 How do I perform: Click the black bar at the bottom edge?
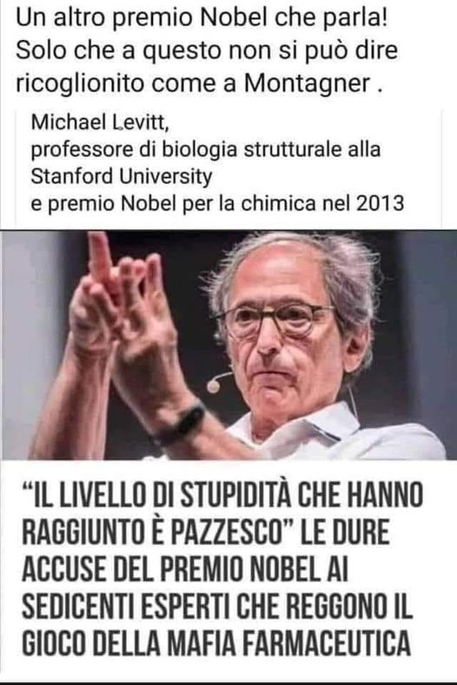coord(228,682)
